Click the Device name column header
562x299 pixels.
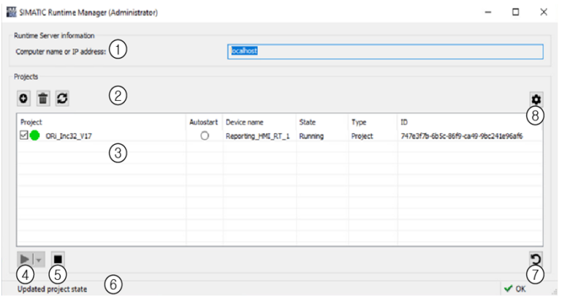point(244,122)
